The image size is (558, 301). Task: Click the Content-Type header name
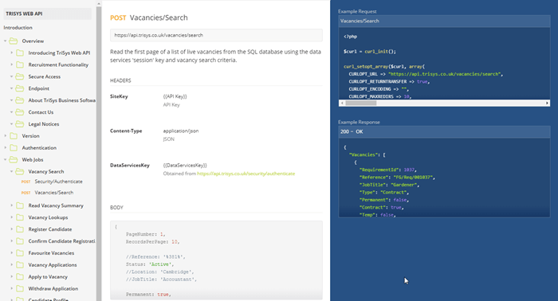pyautogui.click(x=126, y=131)
